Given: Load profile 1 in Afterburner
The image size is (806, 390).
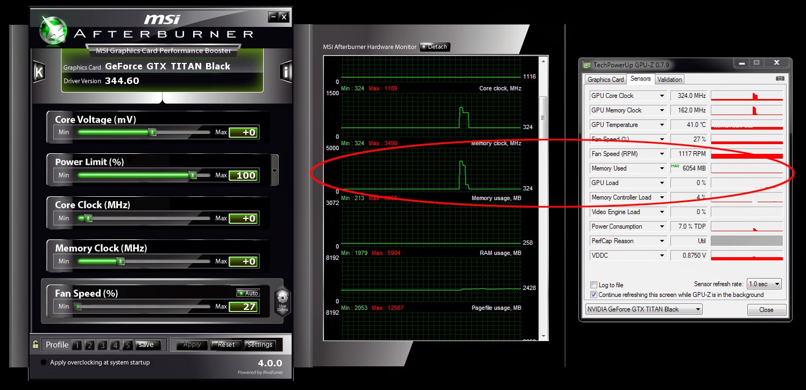Looking at the screenshot, I should point(77,345).
